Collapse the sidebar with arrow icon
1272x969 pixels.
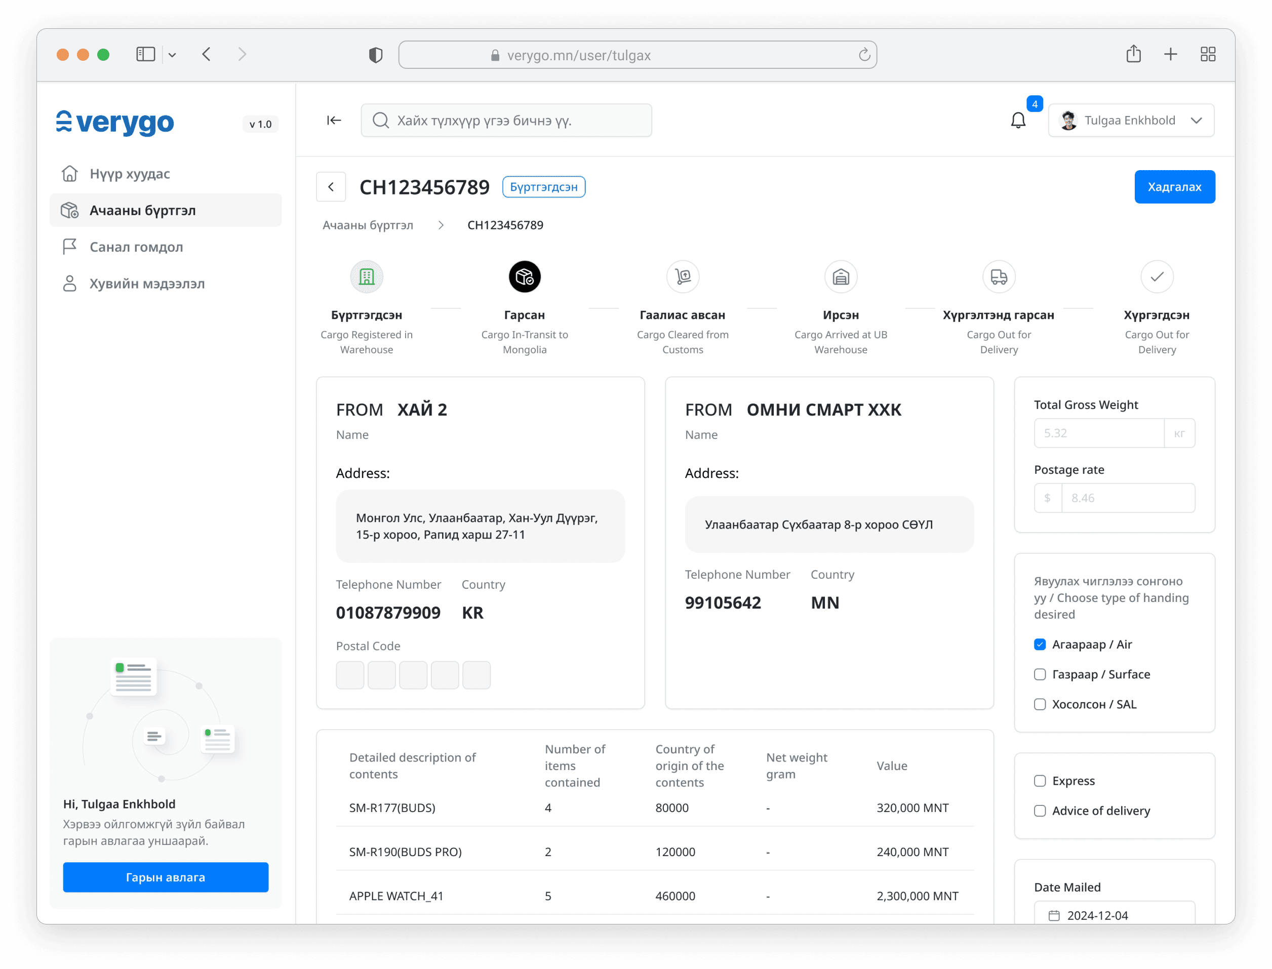point(334,120)
